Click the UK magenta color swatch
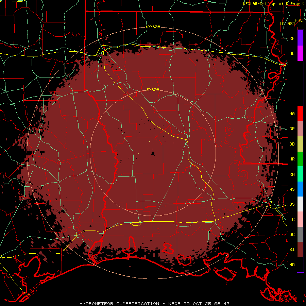This screenshot has height=306, width=306. [x=300, y=53]
